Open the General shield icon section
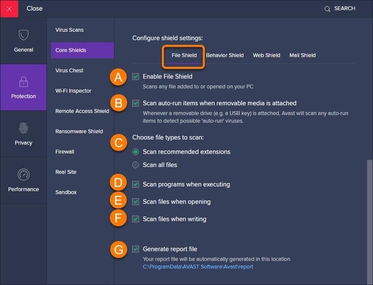 (23, 36)
